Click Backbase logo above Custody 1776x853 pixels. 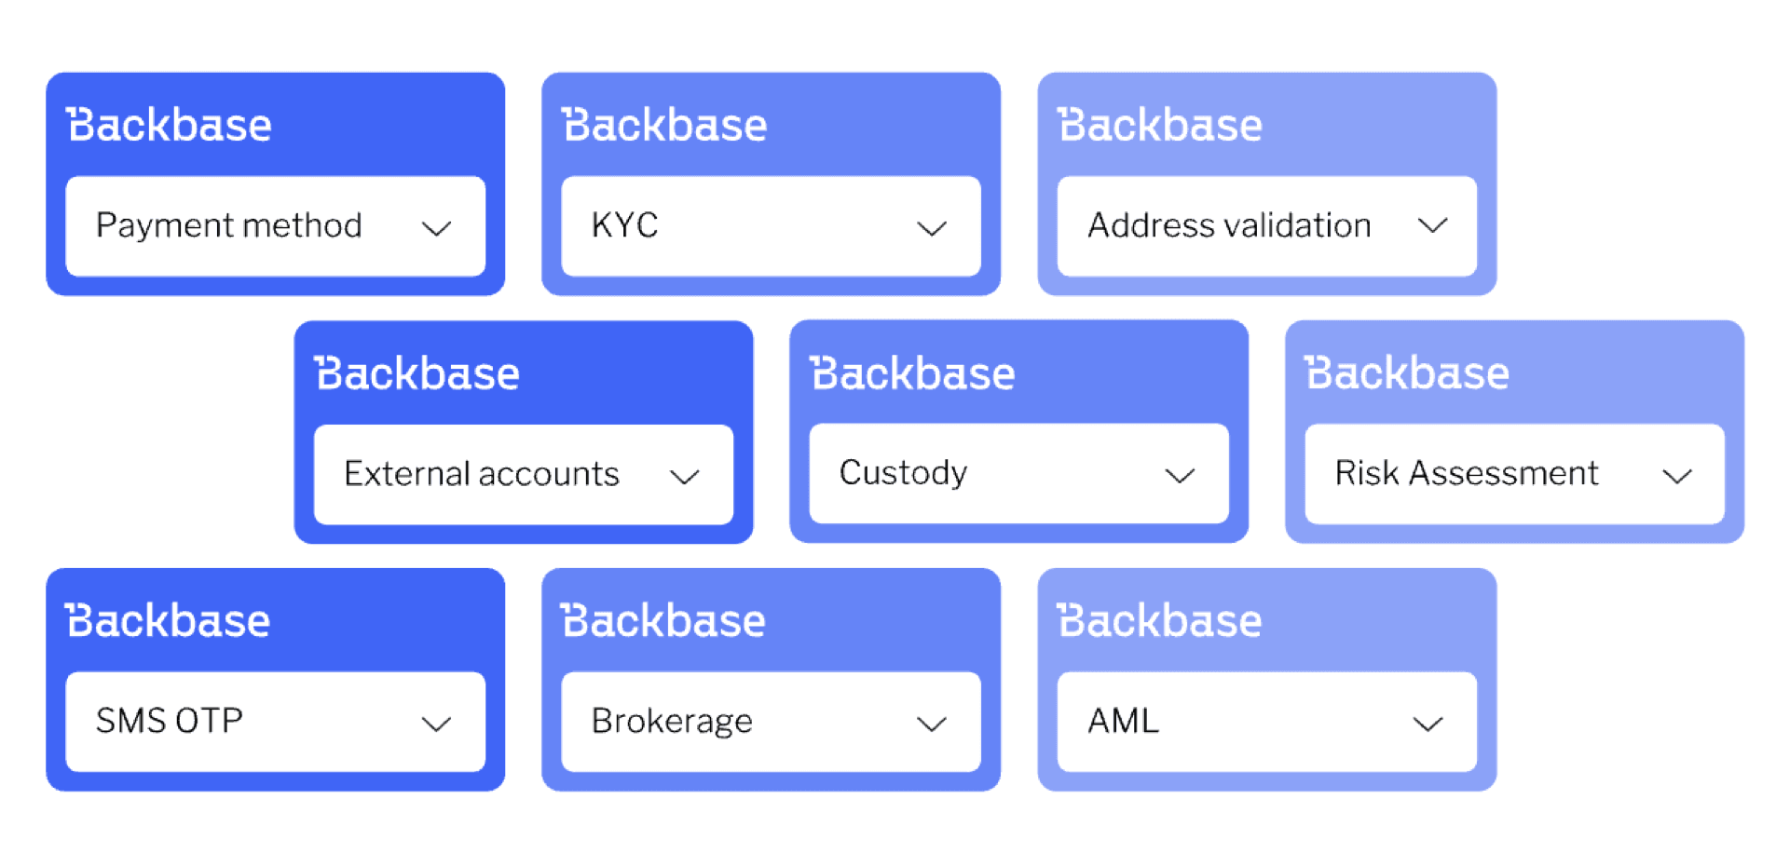tap(913, 374)
